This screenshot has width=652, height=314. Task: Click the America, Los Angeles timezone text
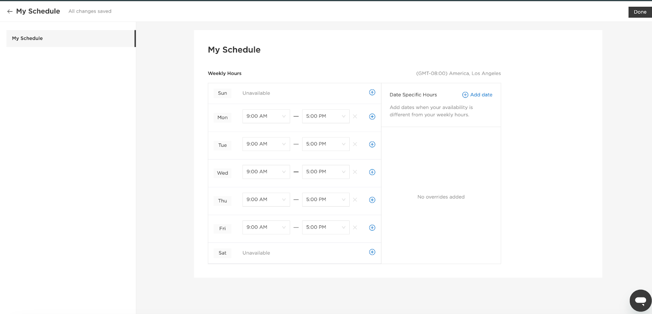tap(458, 74)
